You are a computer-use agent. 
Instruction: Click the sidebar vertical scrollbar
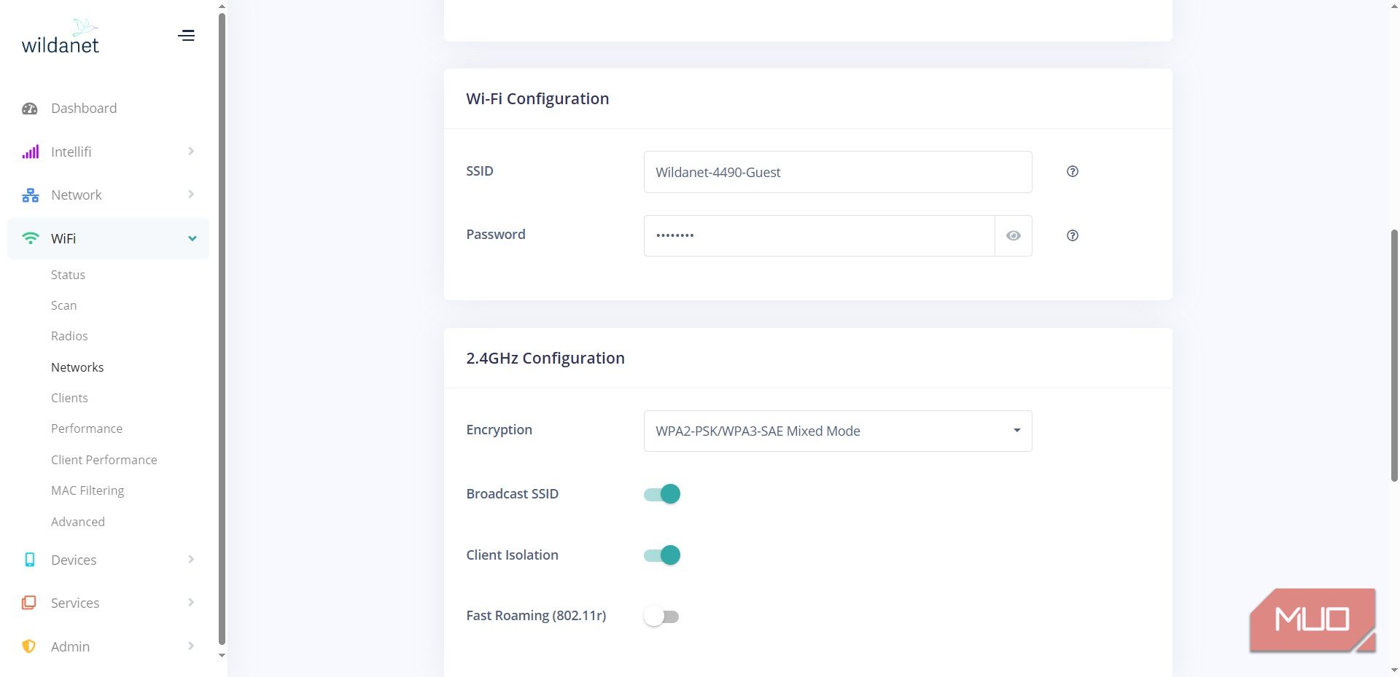coord(222,328)
